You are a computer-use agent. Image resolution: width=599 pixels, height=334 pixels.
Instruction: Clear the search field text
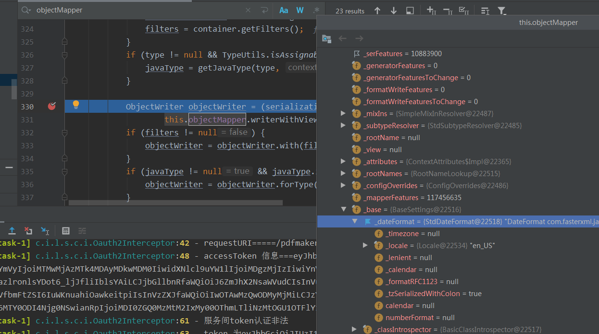point(248,10)
